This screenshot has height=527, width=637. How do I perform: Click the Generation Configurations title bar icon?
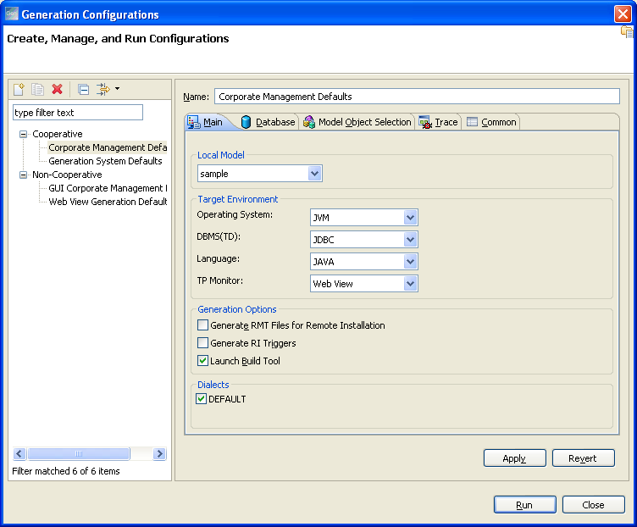tap(11, 14)
